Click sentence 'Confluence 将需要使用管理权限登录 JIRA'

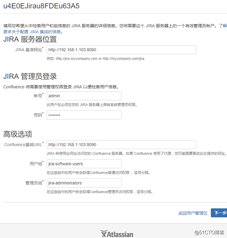click(61, 87)
